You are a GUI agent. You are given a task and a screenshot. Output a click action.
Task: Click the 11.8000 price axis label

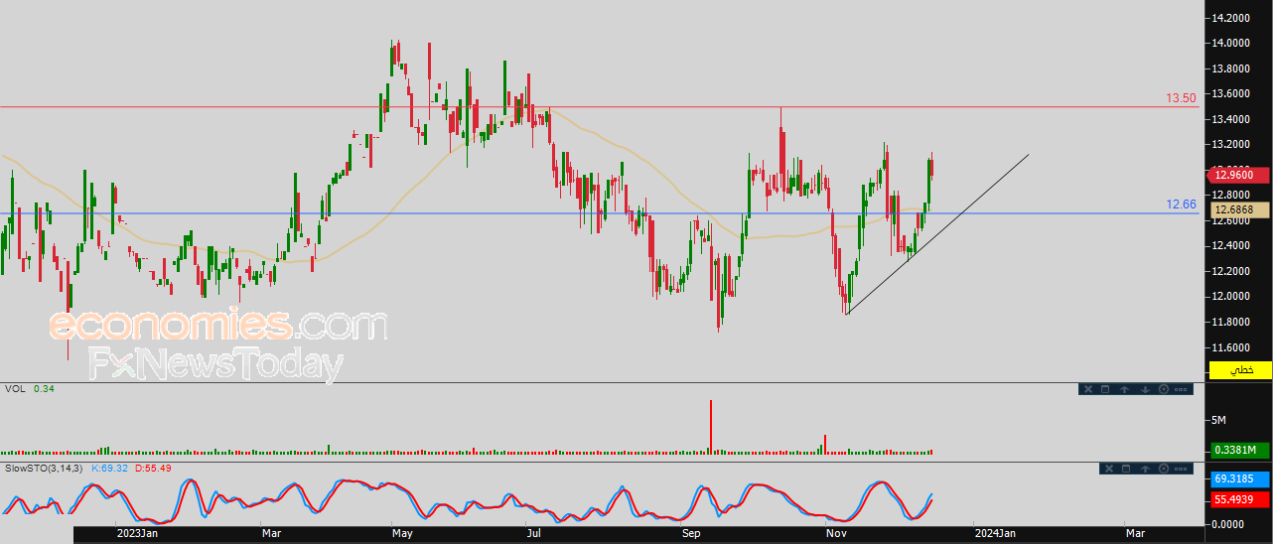tap(1229, 322)
